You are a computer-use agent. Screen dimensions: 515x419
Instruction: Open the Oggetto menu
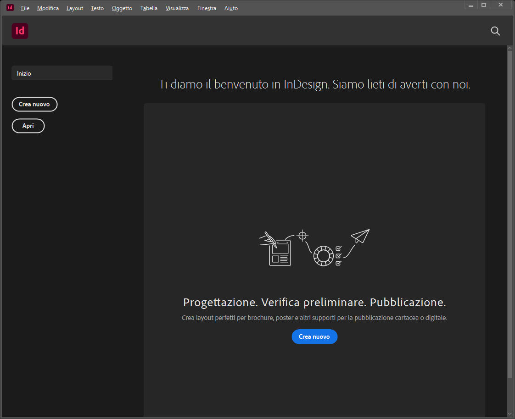(122, 8)
